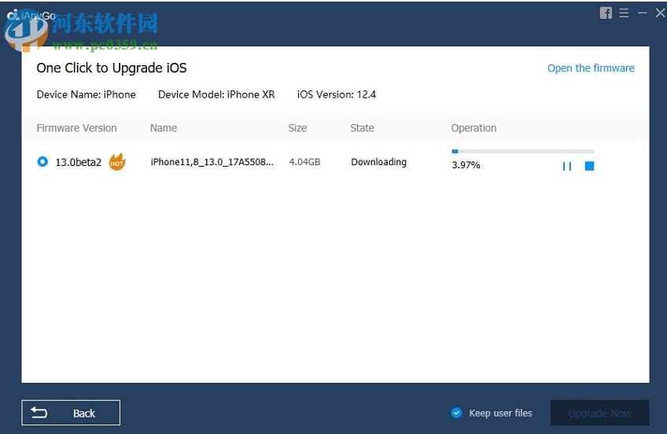Screen dimensions: 667x434
Task: Click the Operation column header
Action: pyautogui.click(x=474, y=128)
